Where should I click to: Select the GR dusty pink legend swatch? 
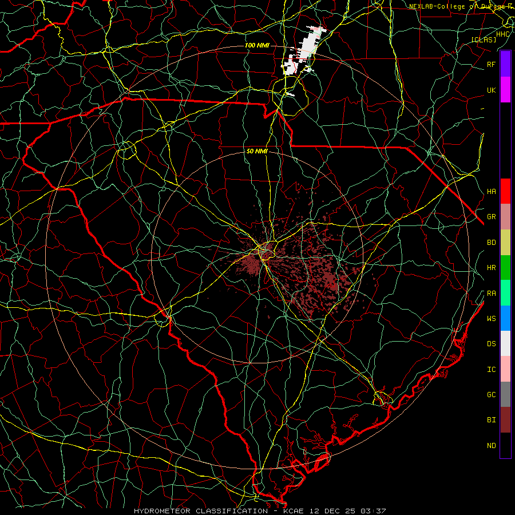[505, 217]
